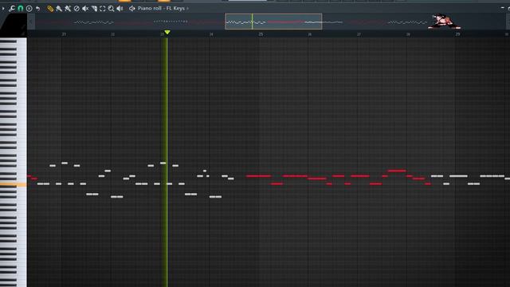Open the stamp chord tool
The width and height of the screenshot is (510, 287).
pyautogui.click(x=29, y=9)
